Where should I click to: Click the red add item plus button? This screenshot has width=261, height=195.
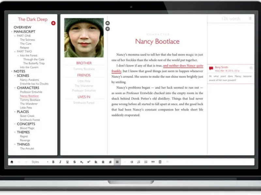[53, 23]
